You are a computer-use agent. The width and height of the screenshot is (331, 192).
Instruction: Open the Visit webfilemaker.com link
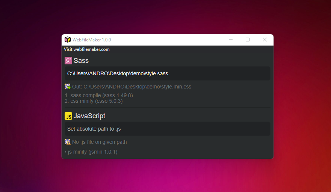click(x=87, y=49)
